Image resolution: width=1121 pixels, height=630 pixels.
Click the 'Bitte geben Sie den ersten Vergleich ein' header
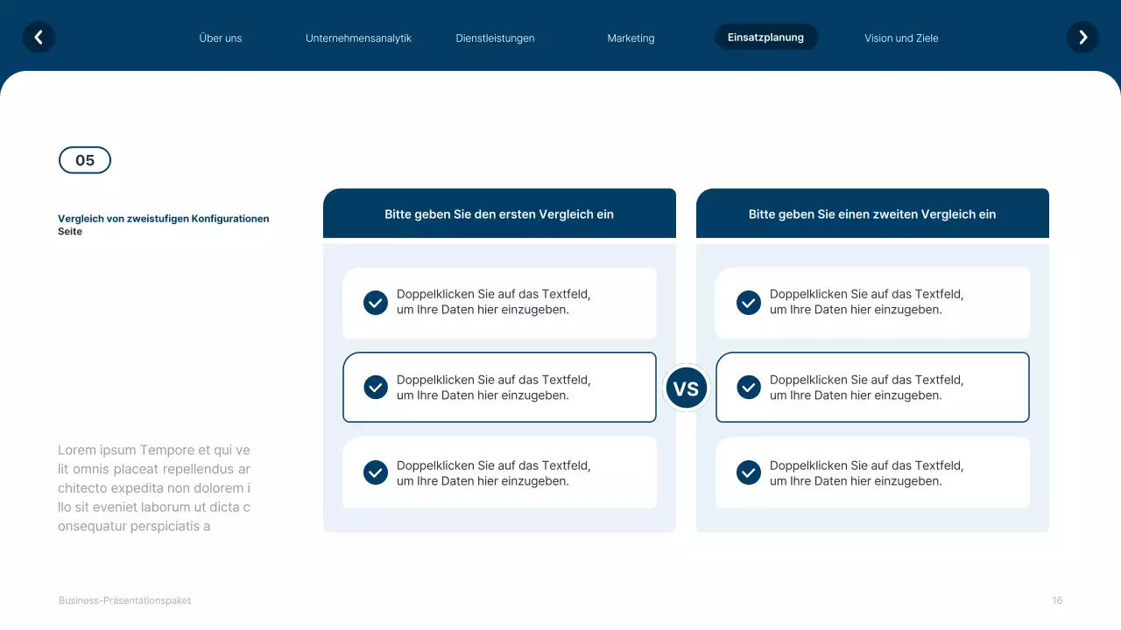[499, 213]
